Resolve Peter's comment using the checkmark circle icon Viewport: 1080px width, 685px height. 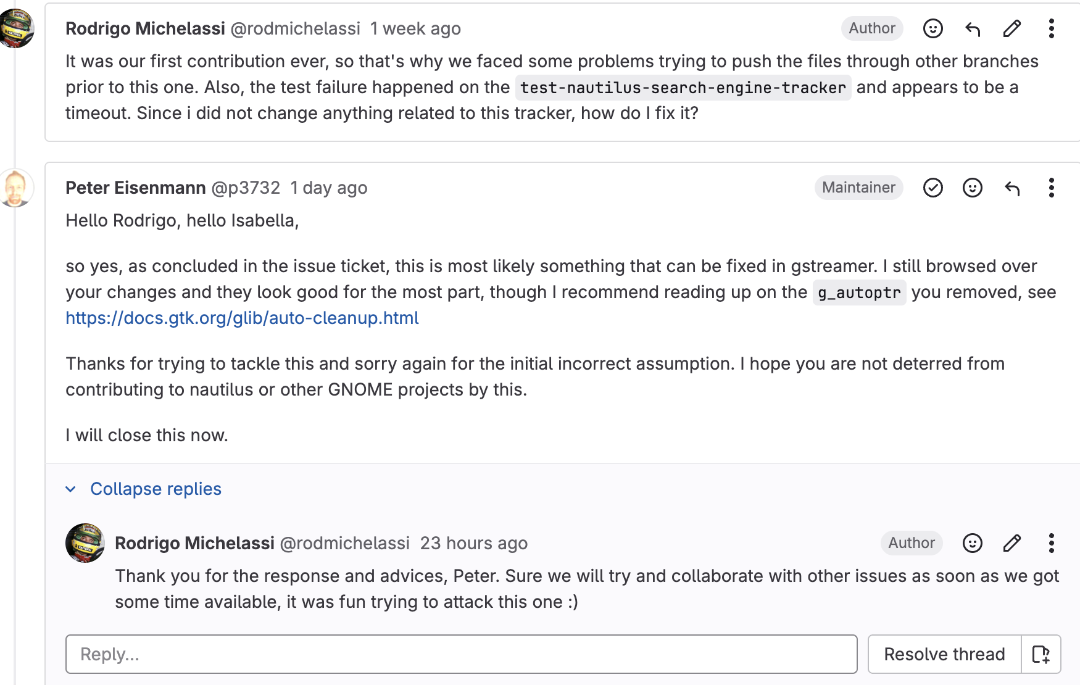coord(933,188)
